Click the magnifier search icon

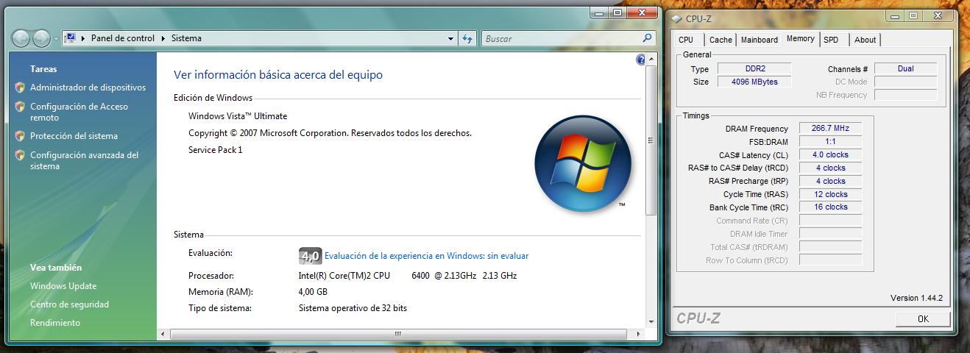647,38
